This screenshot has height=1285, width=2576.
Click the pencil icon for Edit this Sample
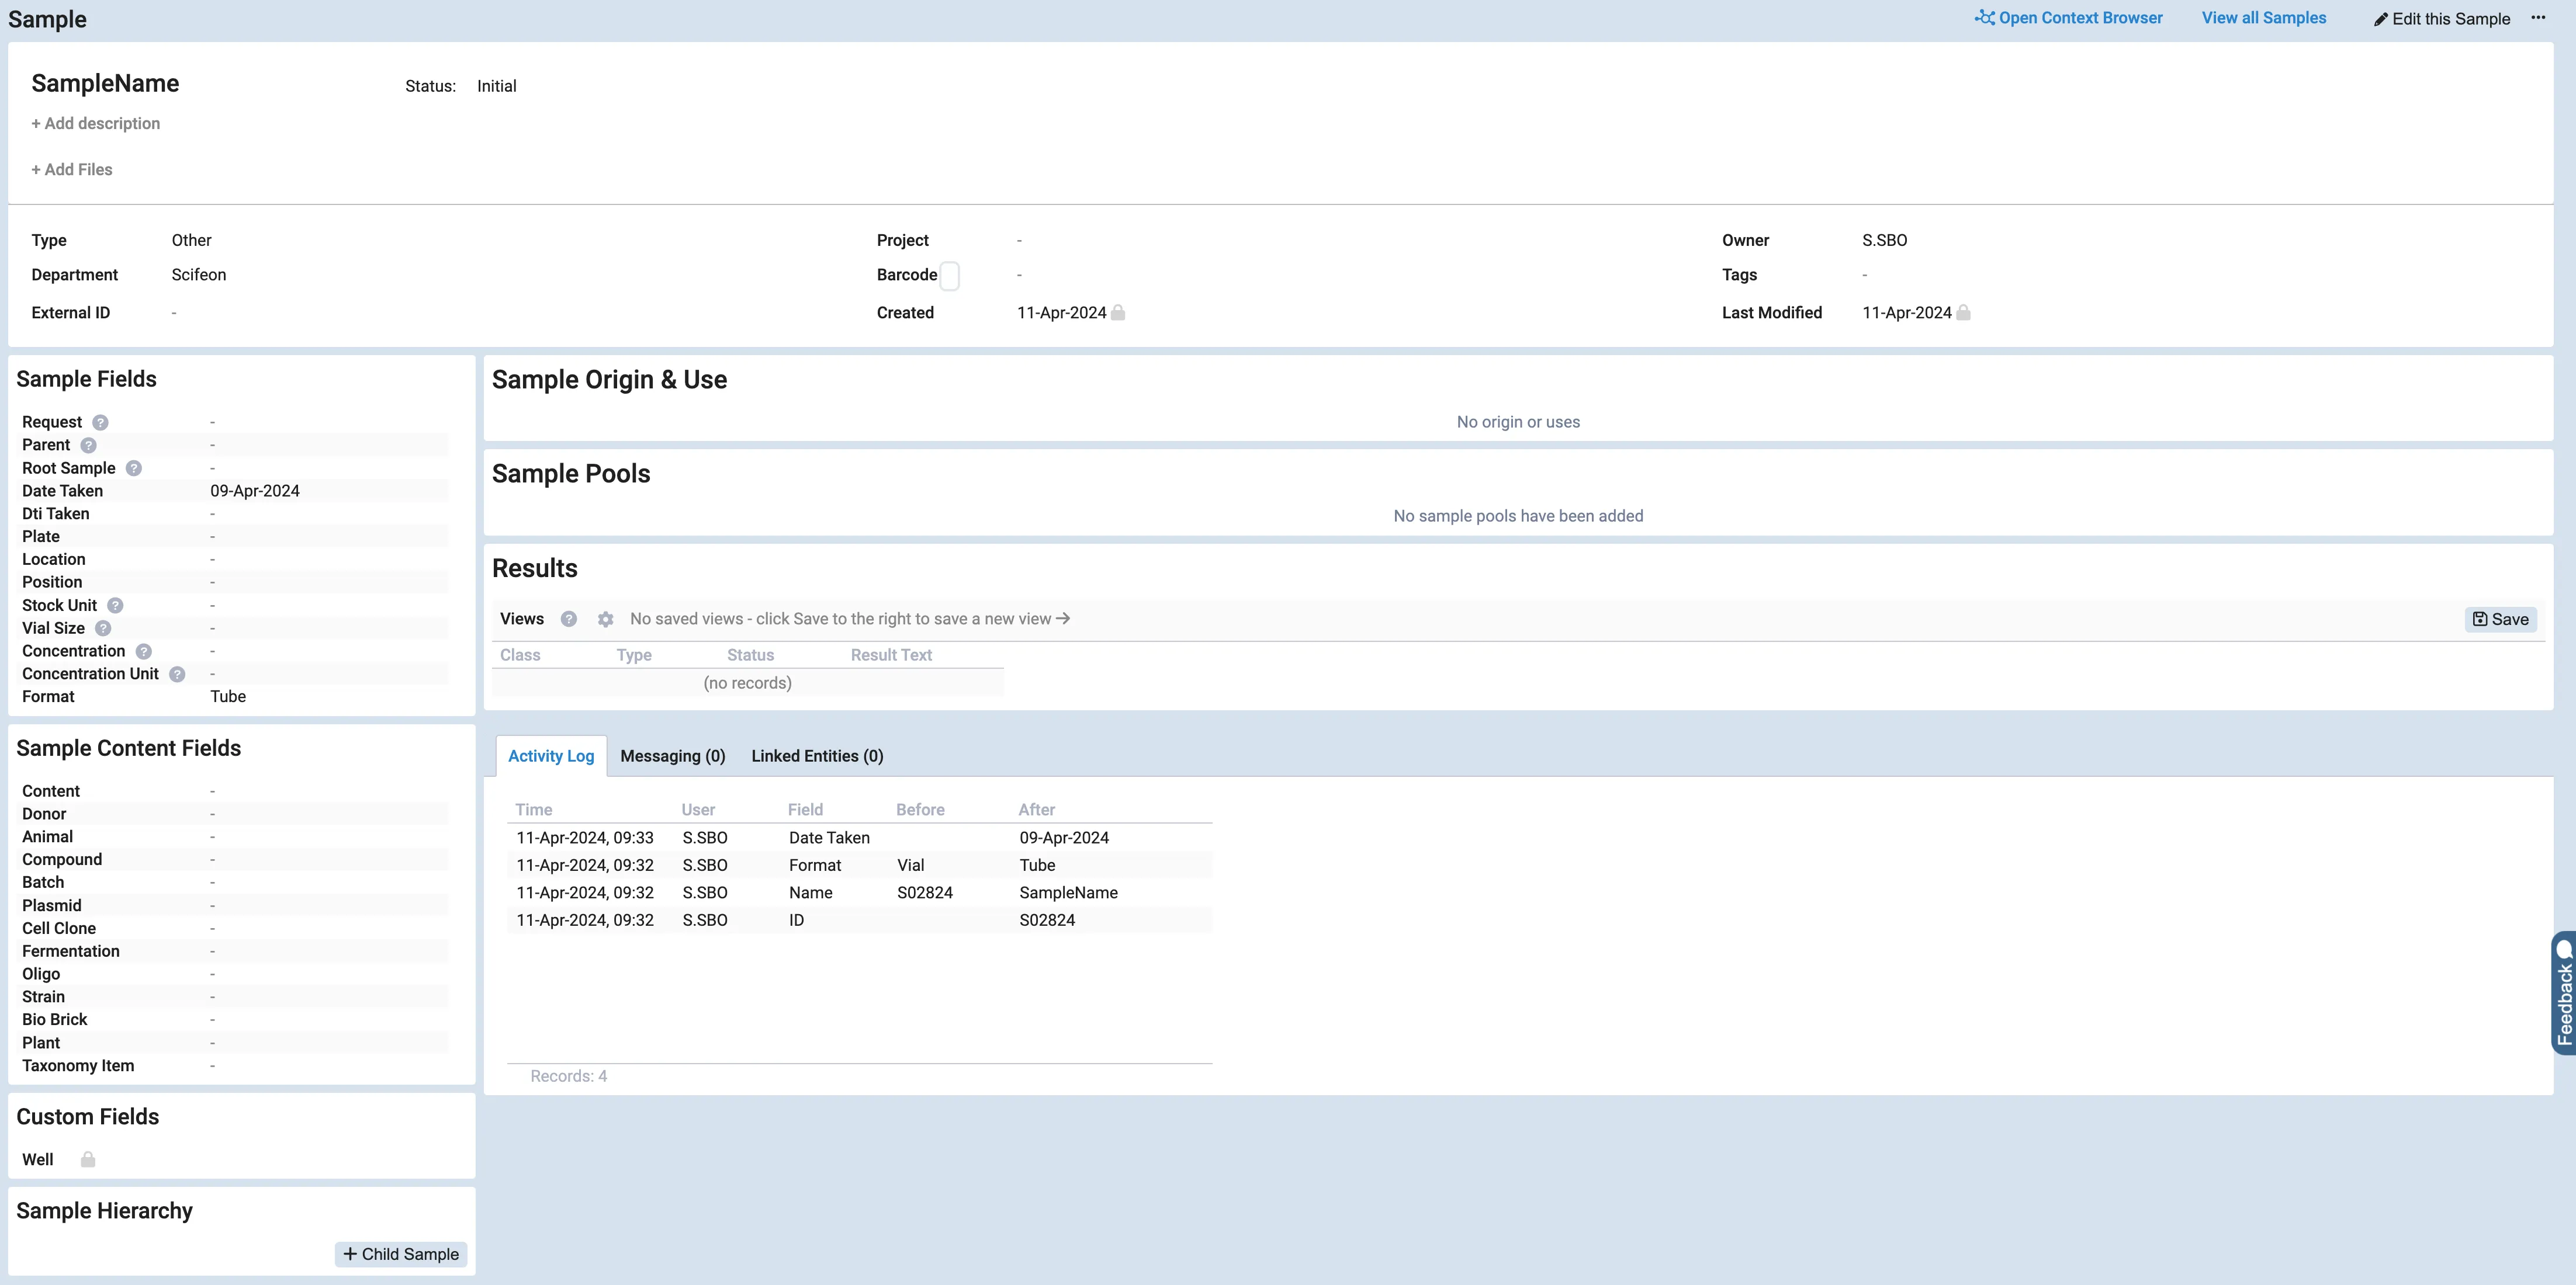2380,19
